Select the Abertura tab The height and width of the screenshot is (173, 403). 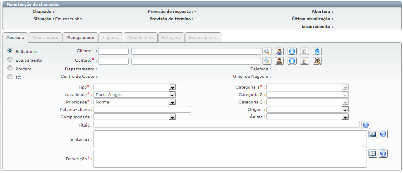point(15,37)
